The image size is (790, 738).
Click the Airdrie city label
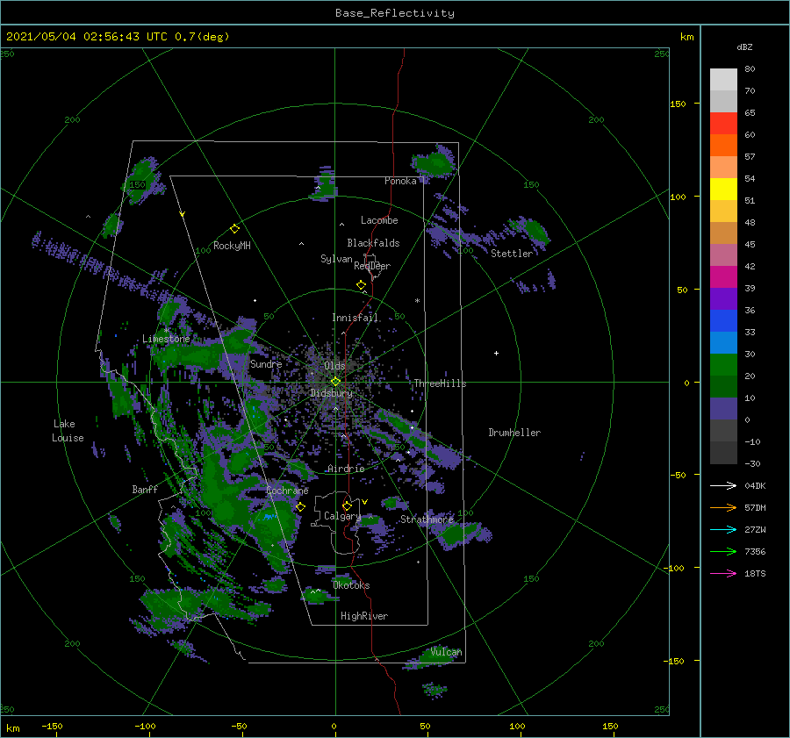346,469
